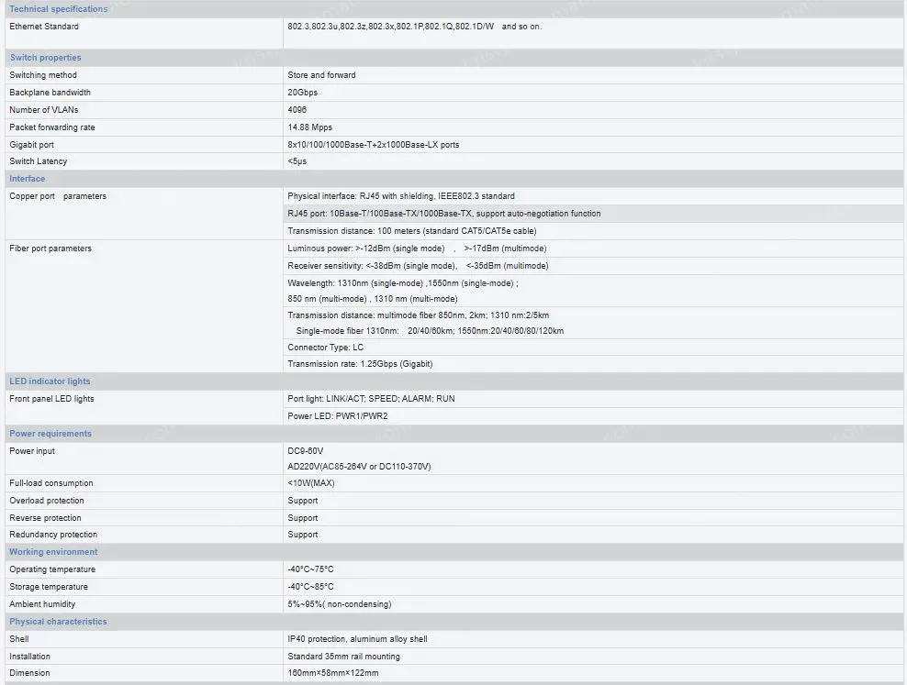Click the Dimension value 160mm×58mm×122mm
Image resolution: width=907 pixels, height=685 pixels.
[332, 673]
